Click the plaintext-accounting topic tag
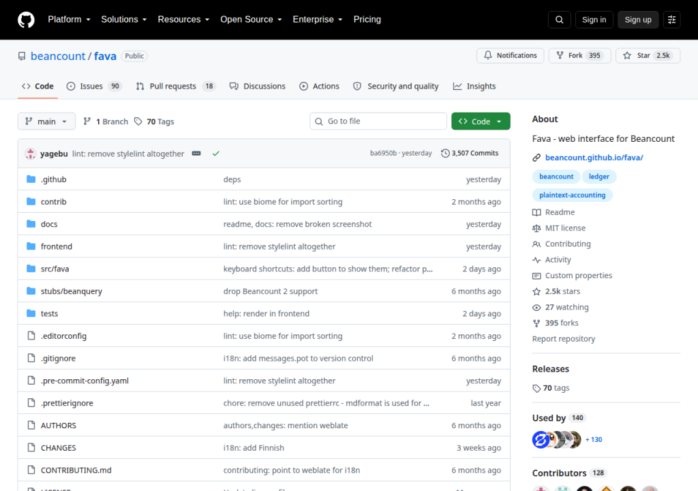698x491 pixels. click(572, 195)
